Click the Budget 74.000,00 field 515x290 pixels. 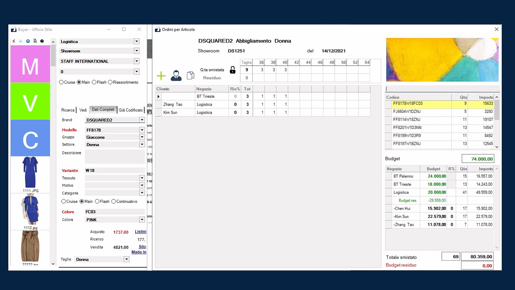[478, 159]
